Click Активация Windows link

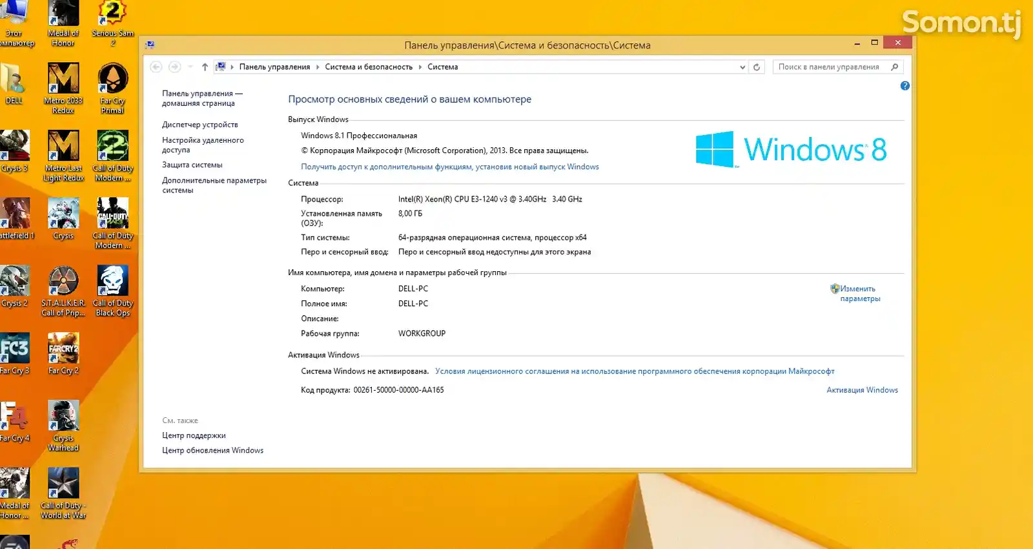pos(862,390)
